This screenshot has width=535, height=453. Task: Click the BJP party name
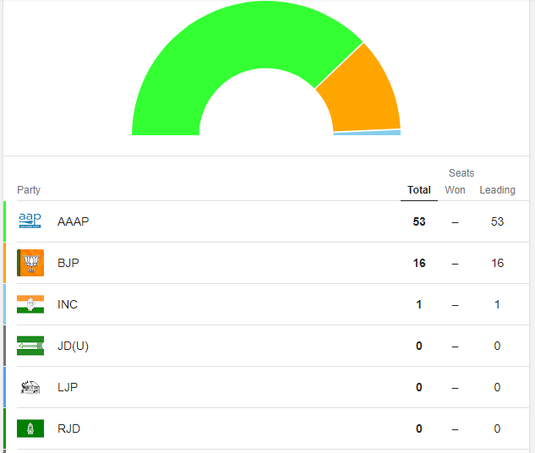coord(68,263)
